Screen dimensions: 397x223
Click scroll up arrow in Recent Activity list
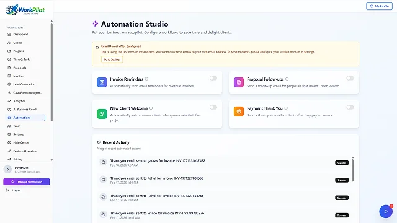[352, 157]
